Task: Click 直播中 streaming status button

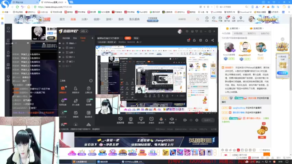Action: coord(208,120)
